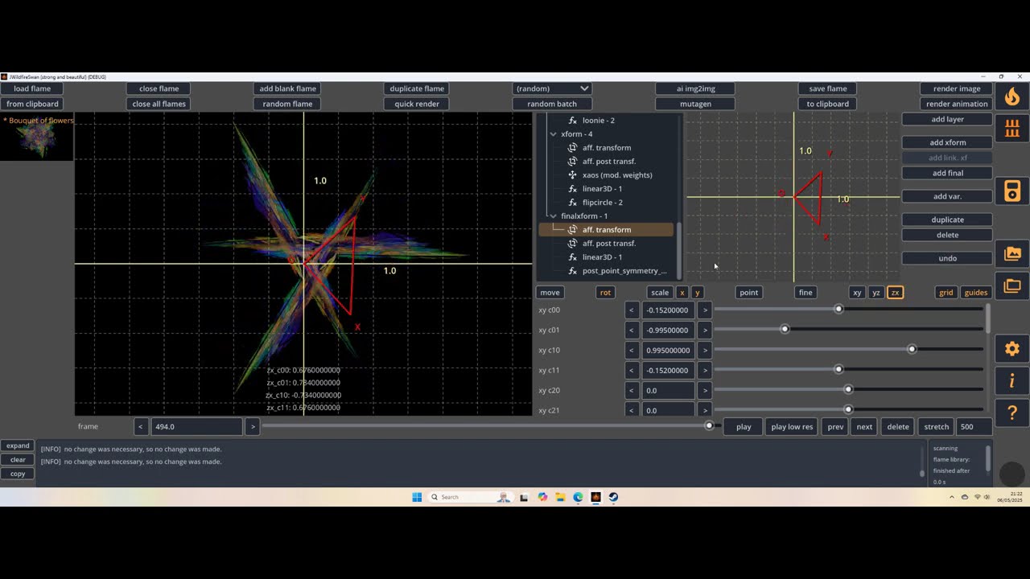The height and width of the screenshot is (579, 1030).
Task: Open the info 'i' icon panel
Action: click(x=1012, y=380)
